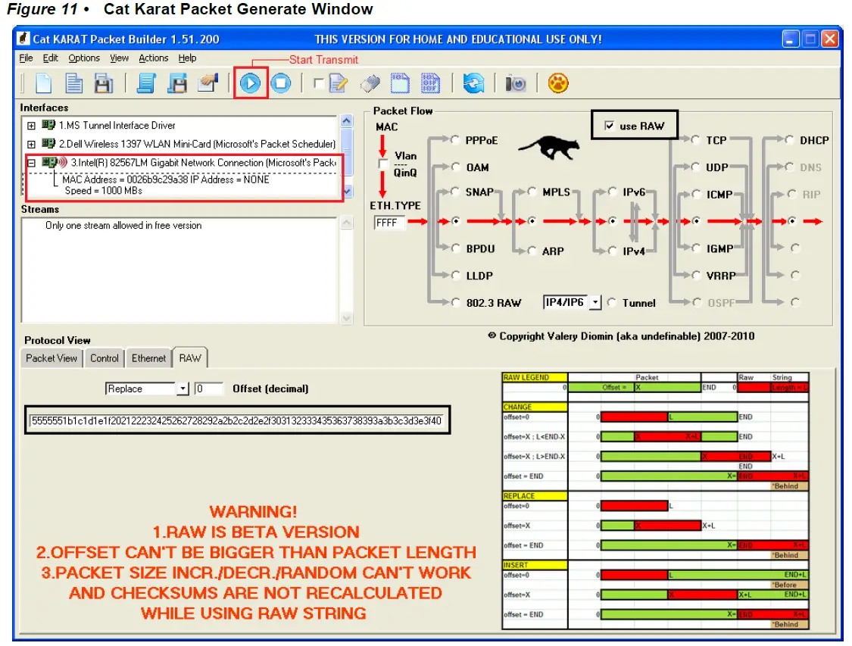Select the VRRP radio button
Viewport: 852px width, 646px height.
[696, 275]
